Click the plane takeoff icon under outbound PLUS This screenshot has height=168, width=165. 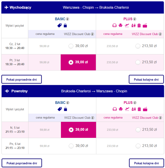tap(127, 25)
